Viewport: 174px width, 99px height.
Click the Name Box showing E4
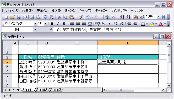coord(17,30)
